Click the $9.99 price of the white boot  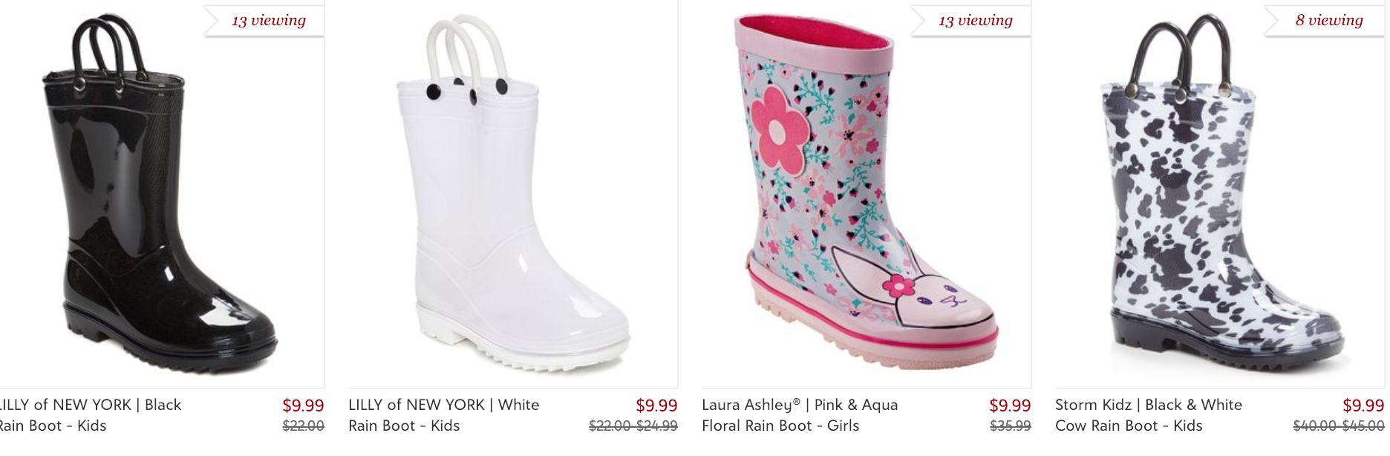[x=656, y=405]
